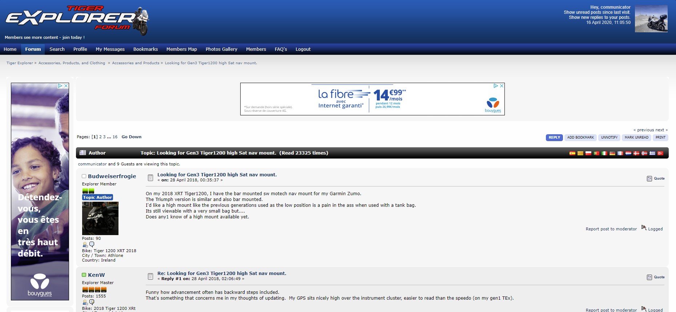Open Accessories and Products breadcrumb
Screen dimensions: 676x312
(136, 63)
